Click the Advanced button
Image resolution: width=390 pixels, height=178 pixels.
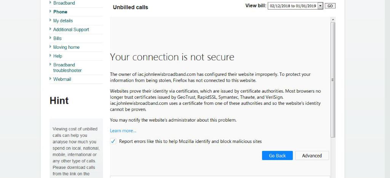(x=312, y=156)
